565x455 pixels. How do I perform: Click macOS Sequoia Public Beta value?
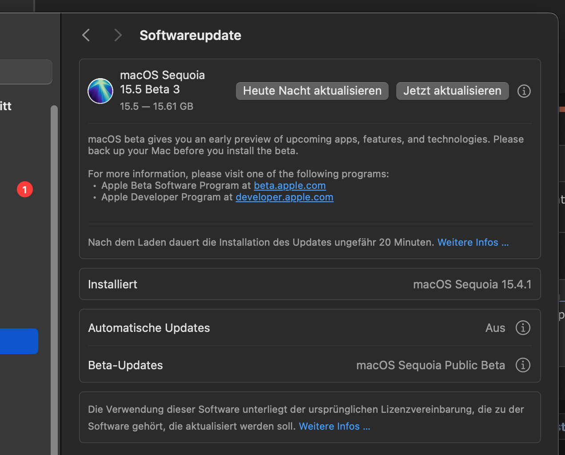click(x=430, y=365)
